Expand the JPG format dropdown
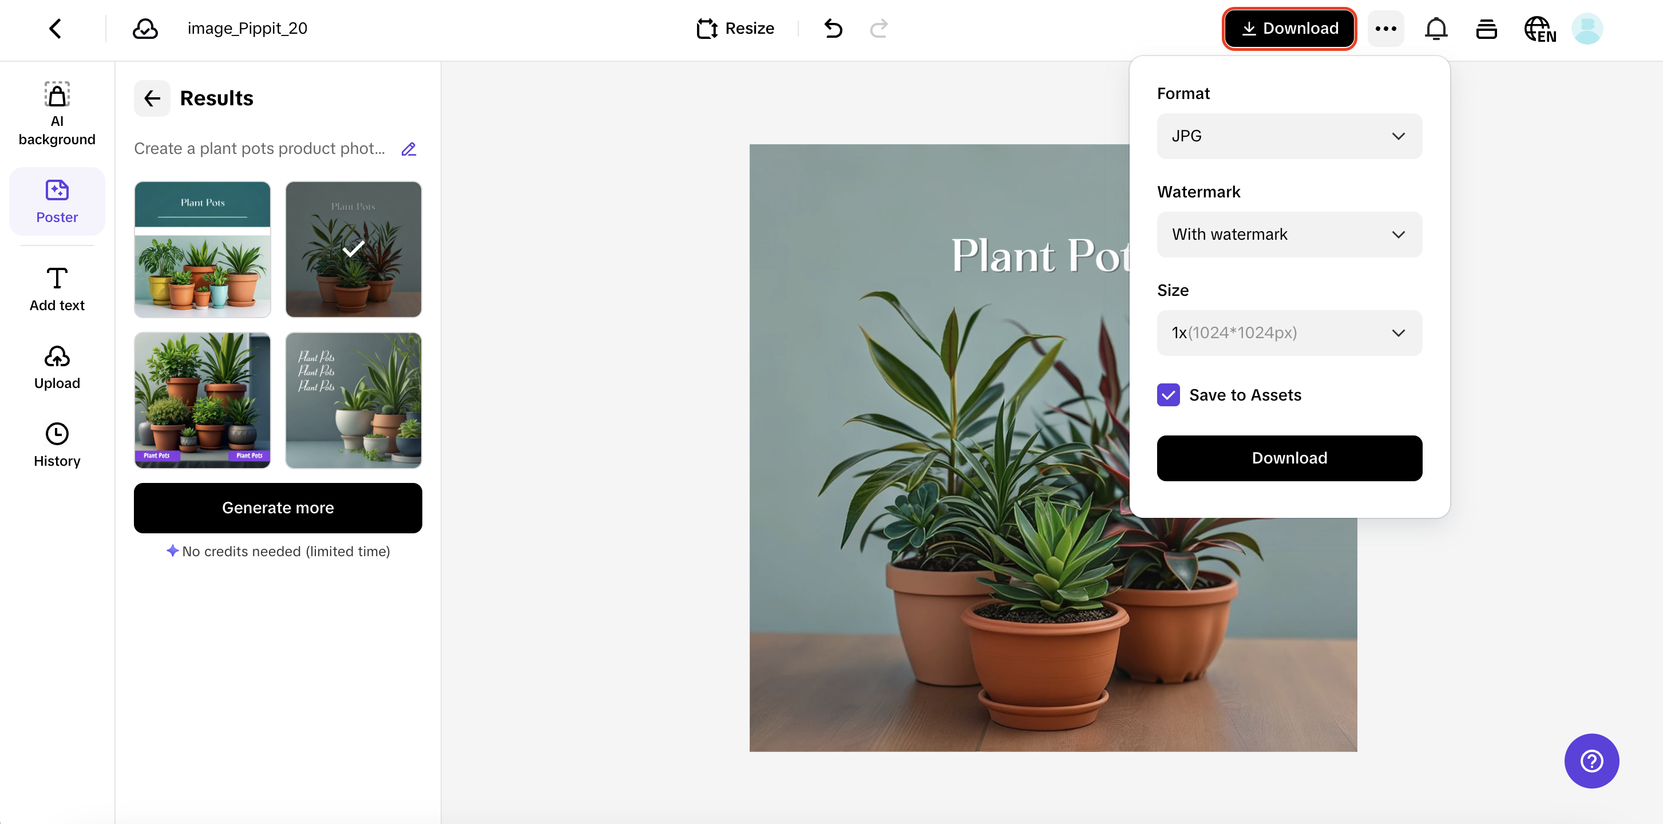 tap(1289, 136)
